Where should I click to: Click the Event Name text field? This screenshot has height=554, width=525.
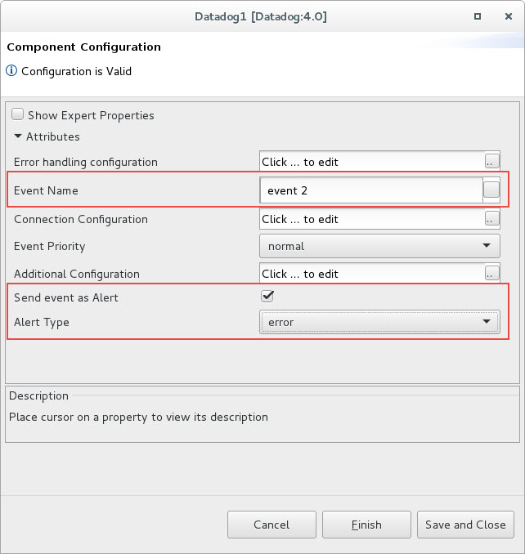371,190
